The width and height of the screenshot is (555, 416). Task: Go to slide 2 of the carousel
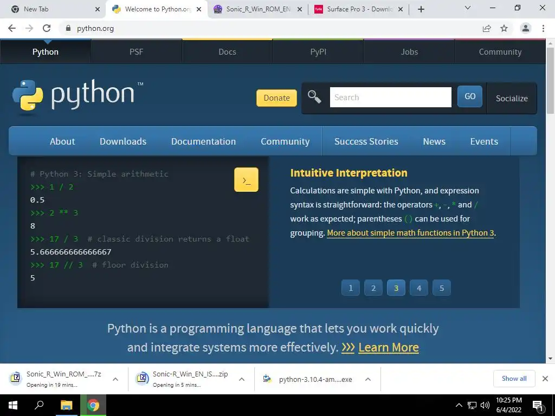(373, 288)
